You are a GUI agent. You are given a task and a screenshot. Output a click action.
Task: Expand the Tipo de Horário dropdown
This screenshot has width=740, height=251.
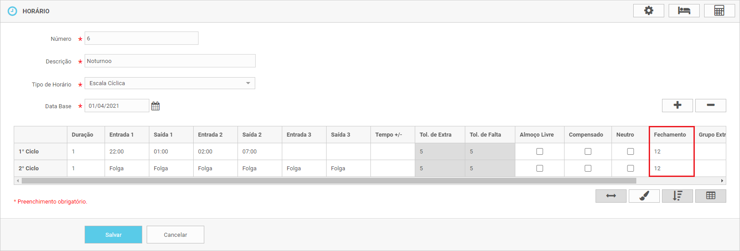tap(248, 83)
